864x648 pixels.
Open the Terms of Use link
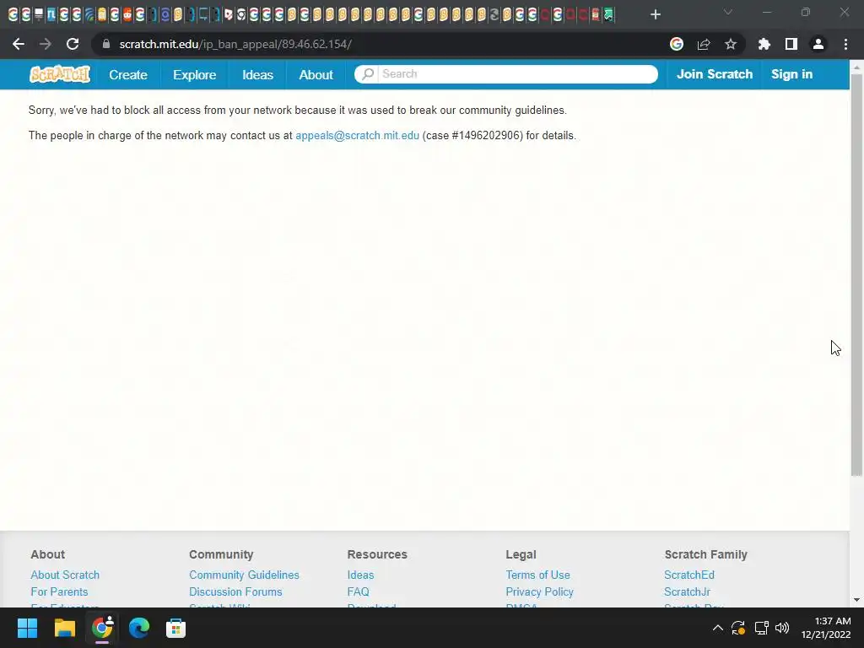[537, 575]
